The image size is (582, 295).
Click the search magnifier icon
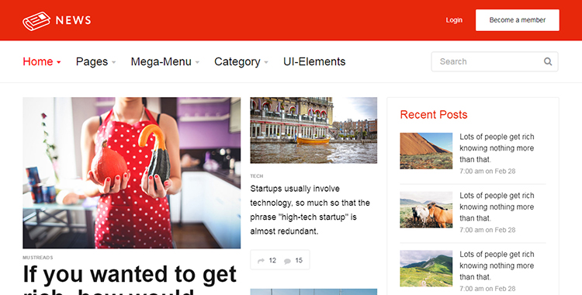[x=548, y=61]
